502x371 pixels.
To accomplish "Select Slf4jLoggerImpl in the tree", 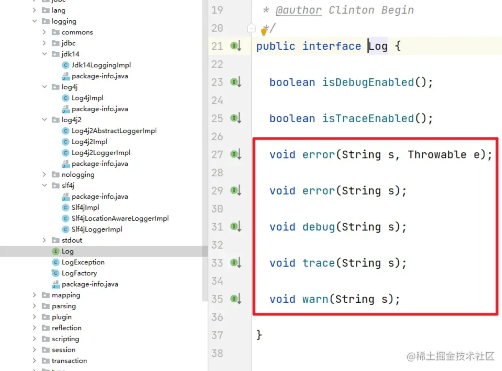I will pyautogui.click(x=97, y=229).
